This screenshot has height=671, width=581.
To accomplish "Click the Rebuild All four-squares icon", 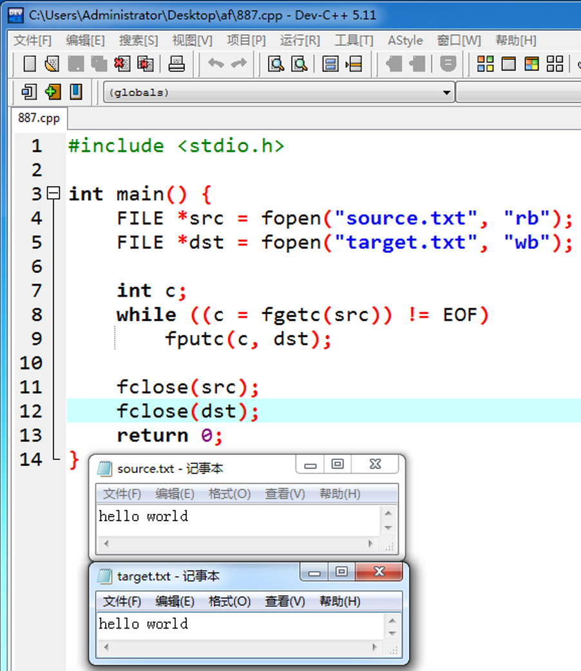I will pyautogui.click(x=555, y=64).
